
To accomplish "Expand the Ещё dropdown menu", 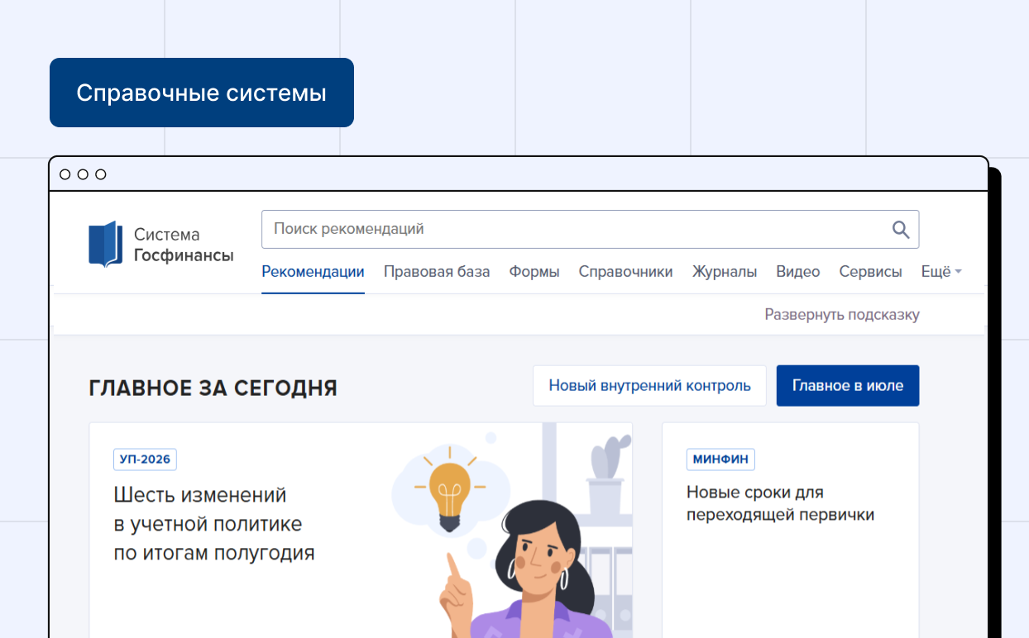I will 941,272.
